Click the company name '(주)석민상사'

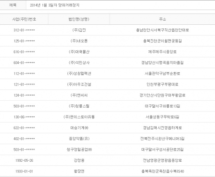pyautogui.click(x=79, y=63)
